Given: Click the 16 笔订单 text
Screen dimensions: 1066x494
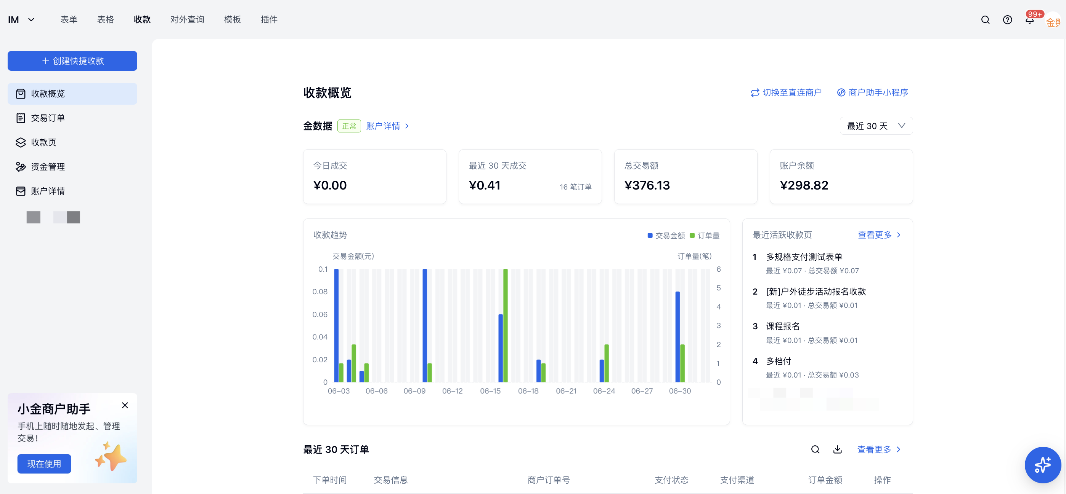Looking at the screenshot, I should point(576,187).
